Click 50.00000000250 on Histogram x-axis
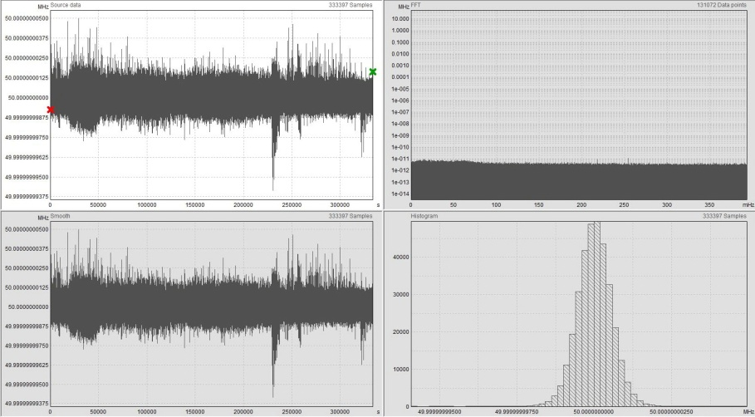 672,412
